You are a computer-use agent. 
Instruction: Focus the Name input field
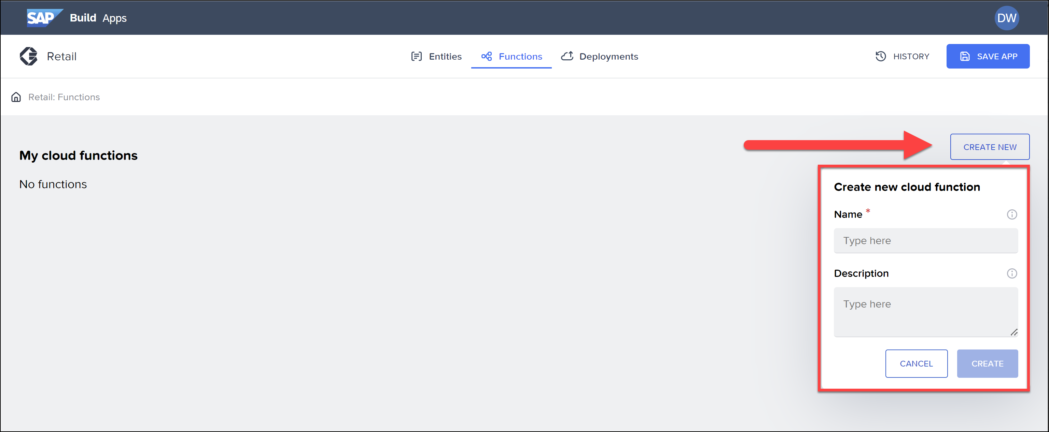pyautogui.click(x=925, y=240)
